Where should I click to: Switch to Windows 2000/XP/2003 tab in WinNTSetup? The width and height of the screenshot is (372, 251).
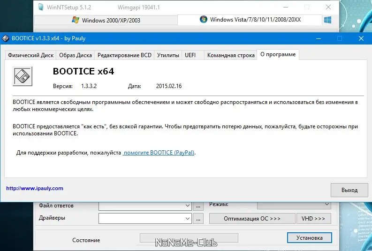[x=106, y=20]
